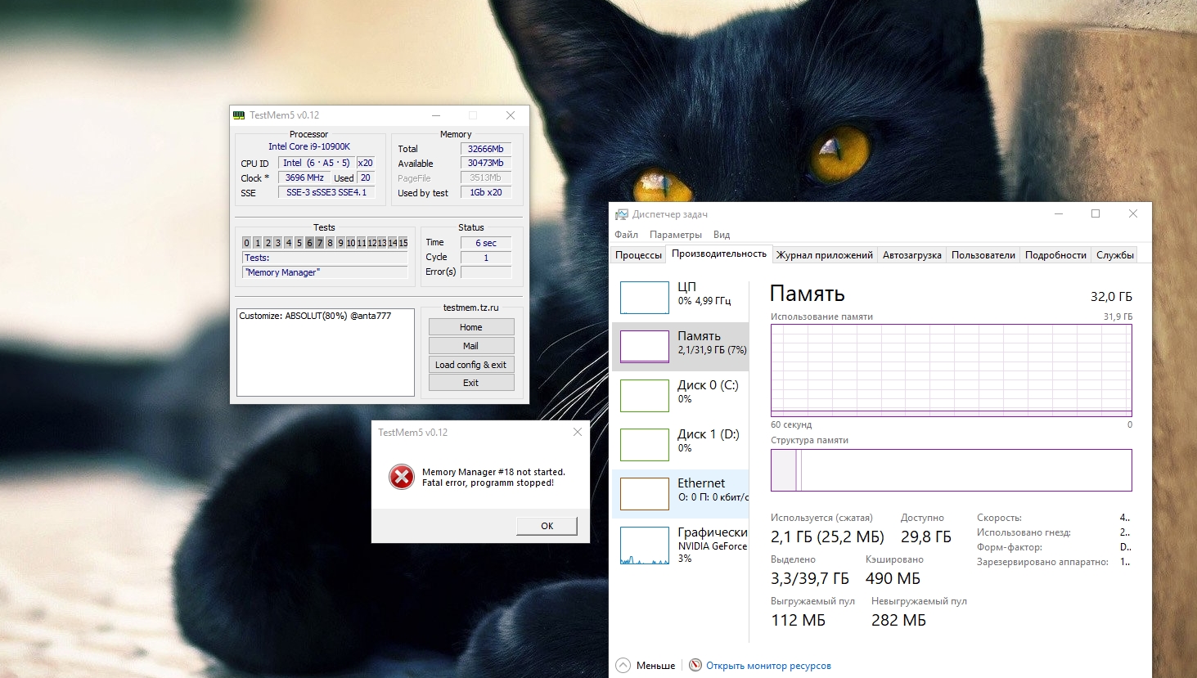Click Load config & exit button

pos(471,365)
